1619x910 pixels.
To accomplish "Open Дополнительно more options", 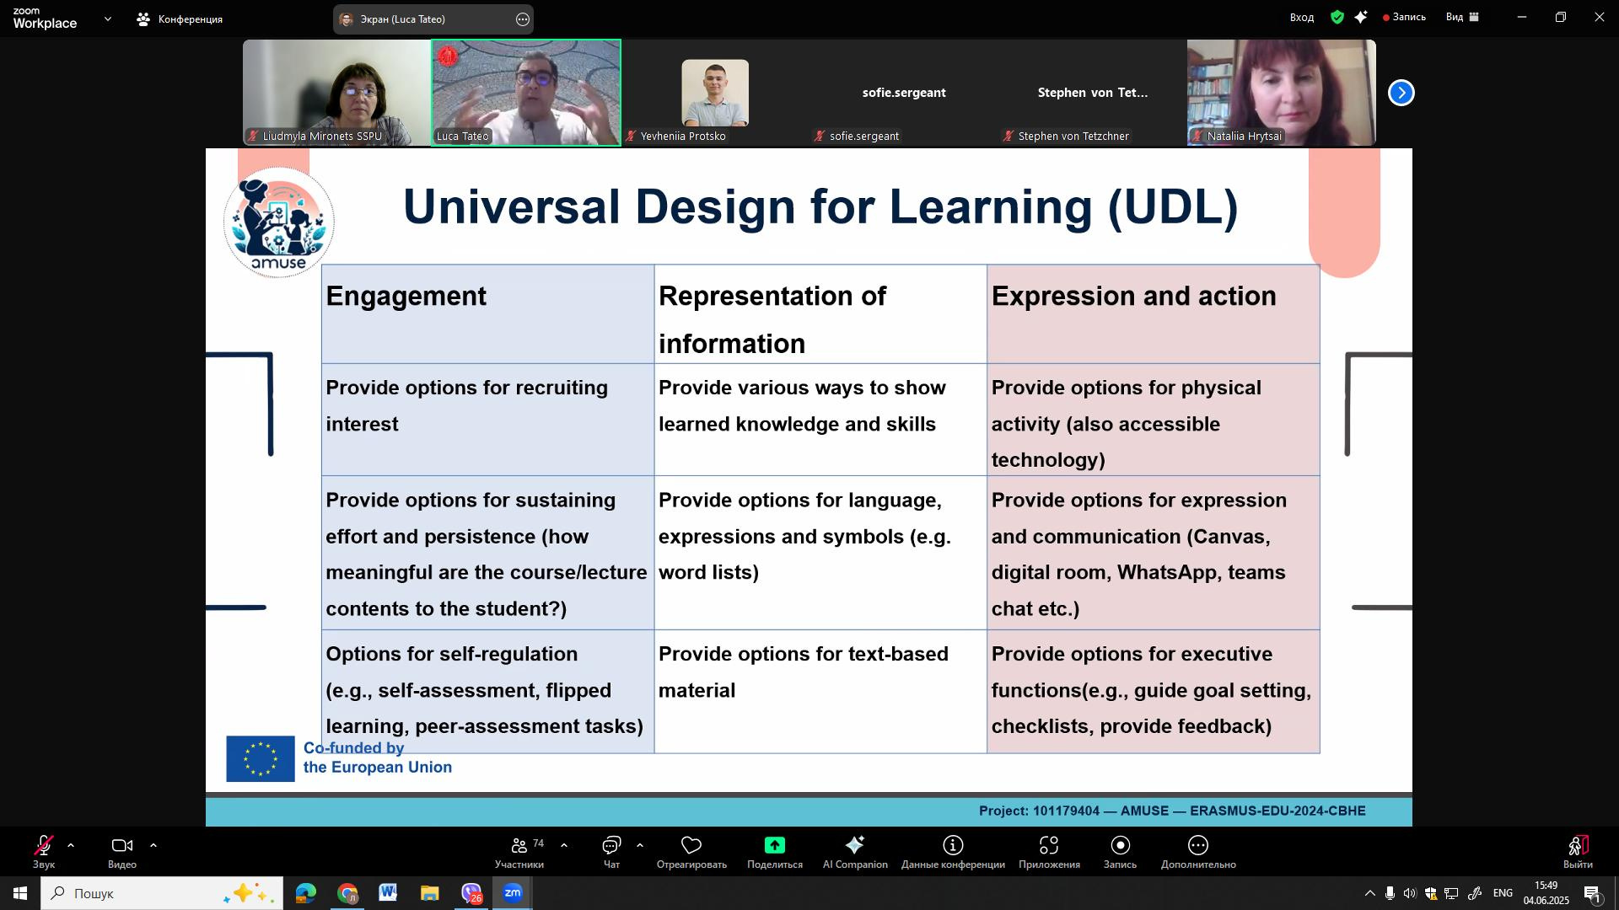I will point(1198,852).
